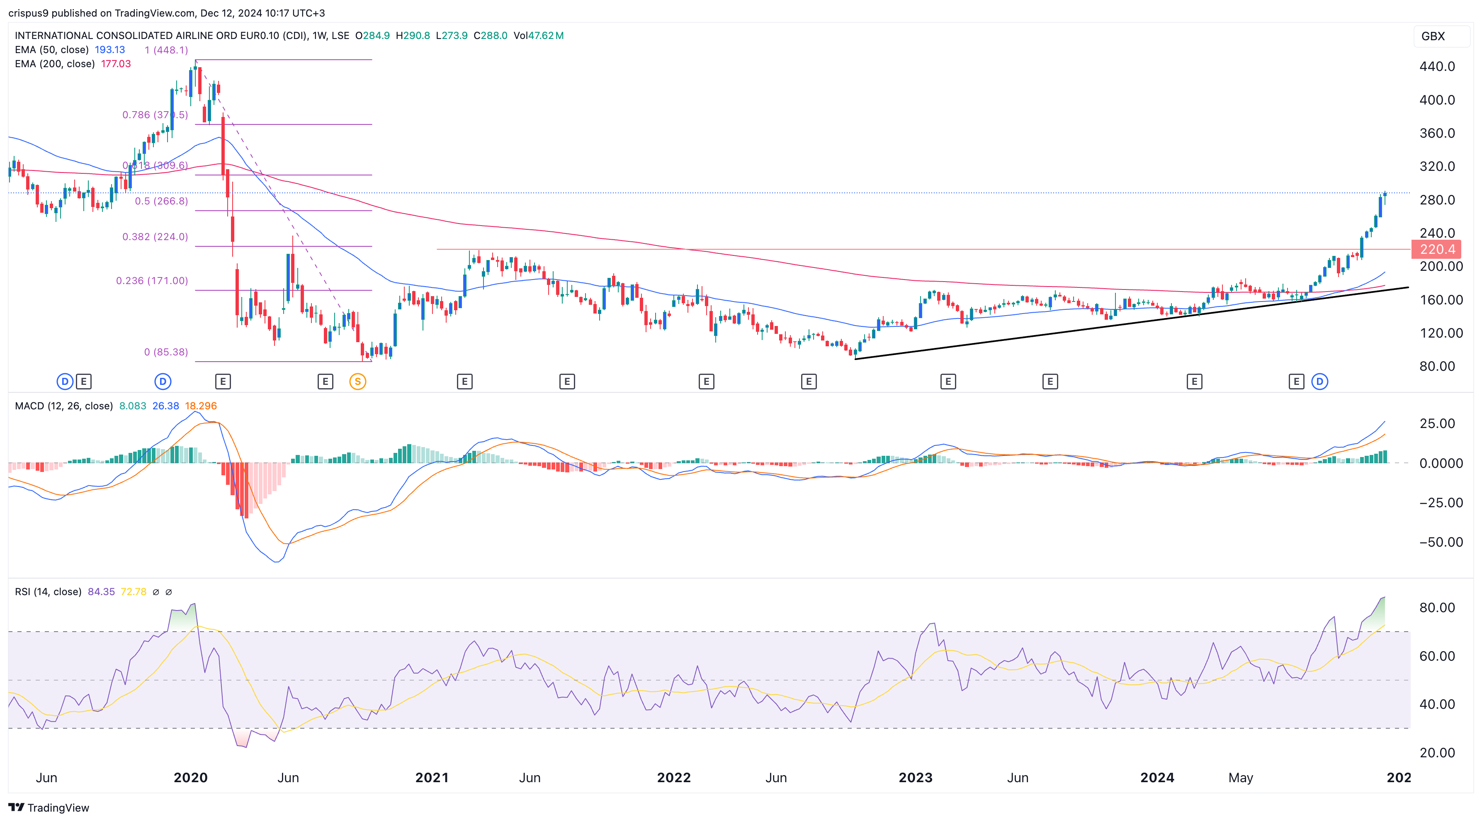Click the MACD signal value 18.296
Viewport: 1482px width, 822px height.
201,406
